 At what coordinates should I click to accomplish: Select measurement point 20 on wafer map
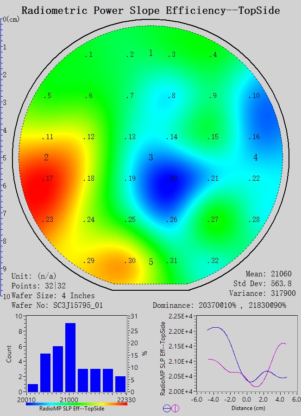tap(172, 179)
